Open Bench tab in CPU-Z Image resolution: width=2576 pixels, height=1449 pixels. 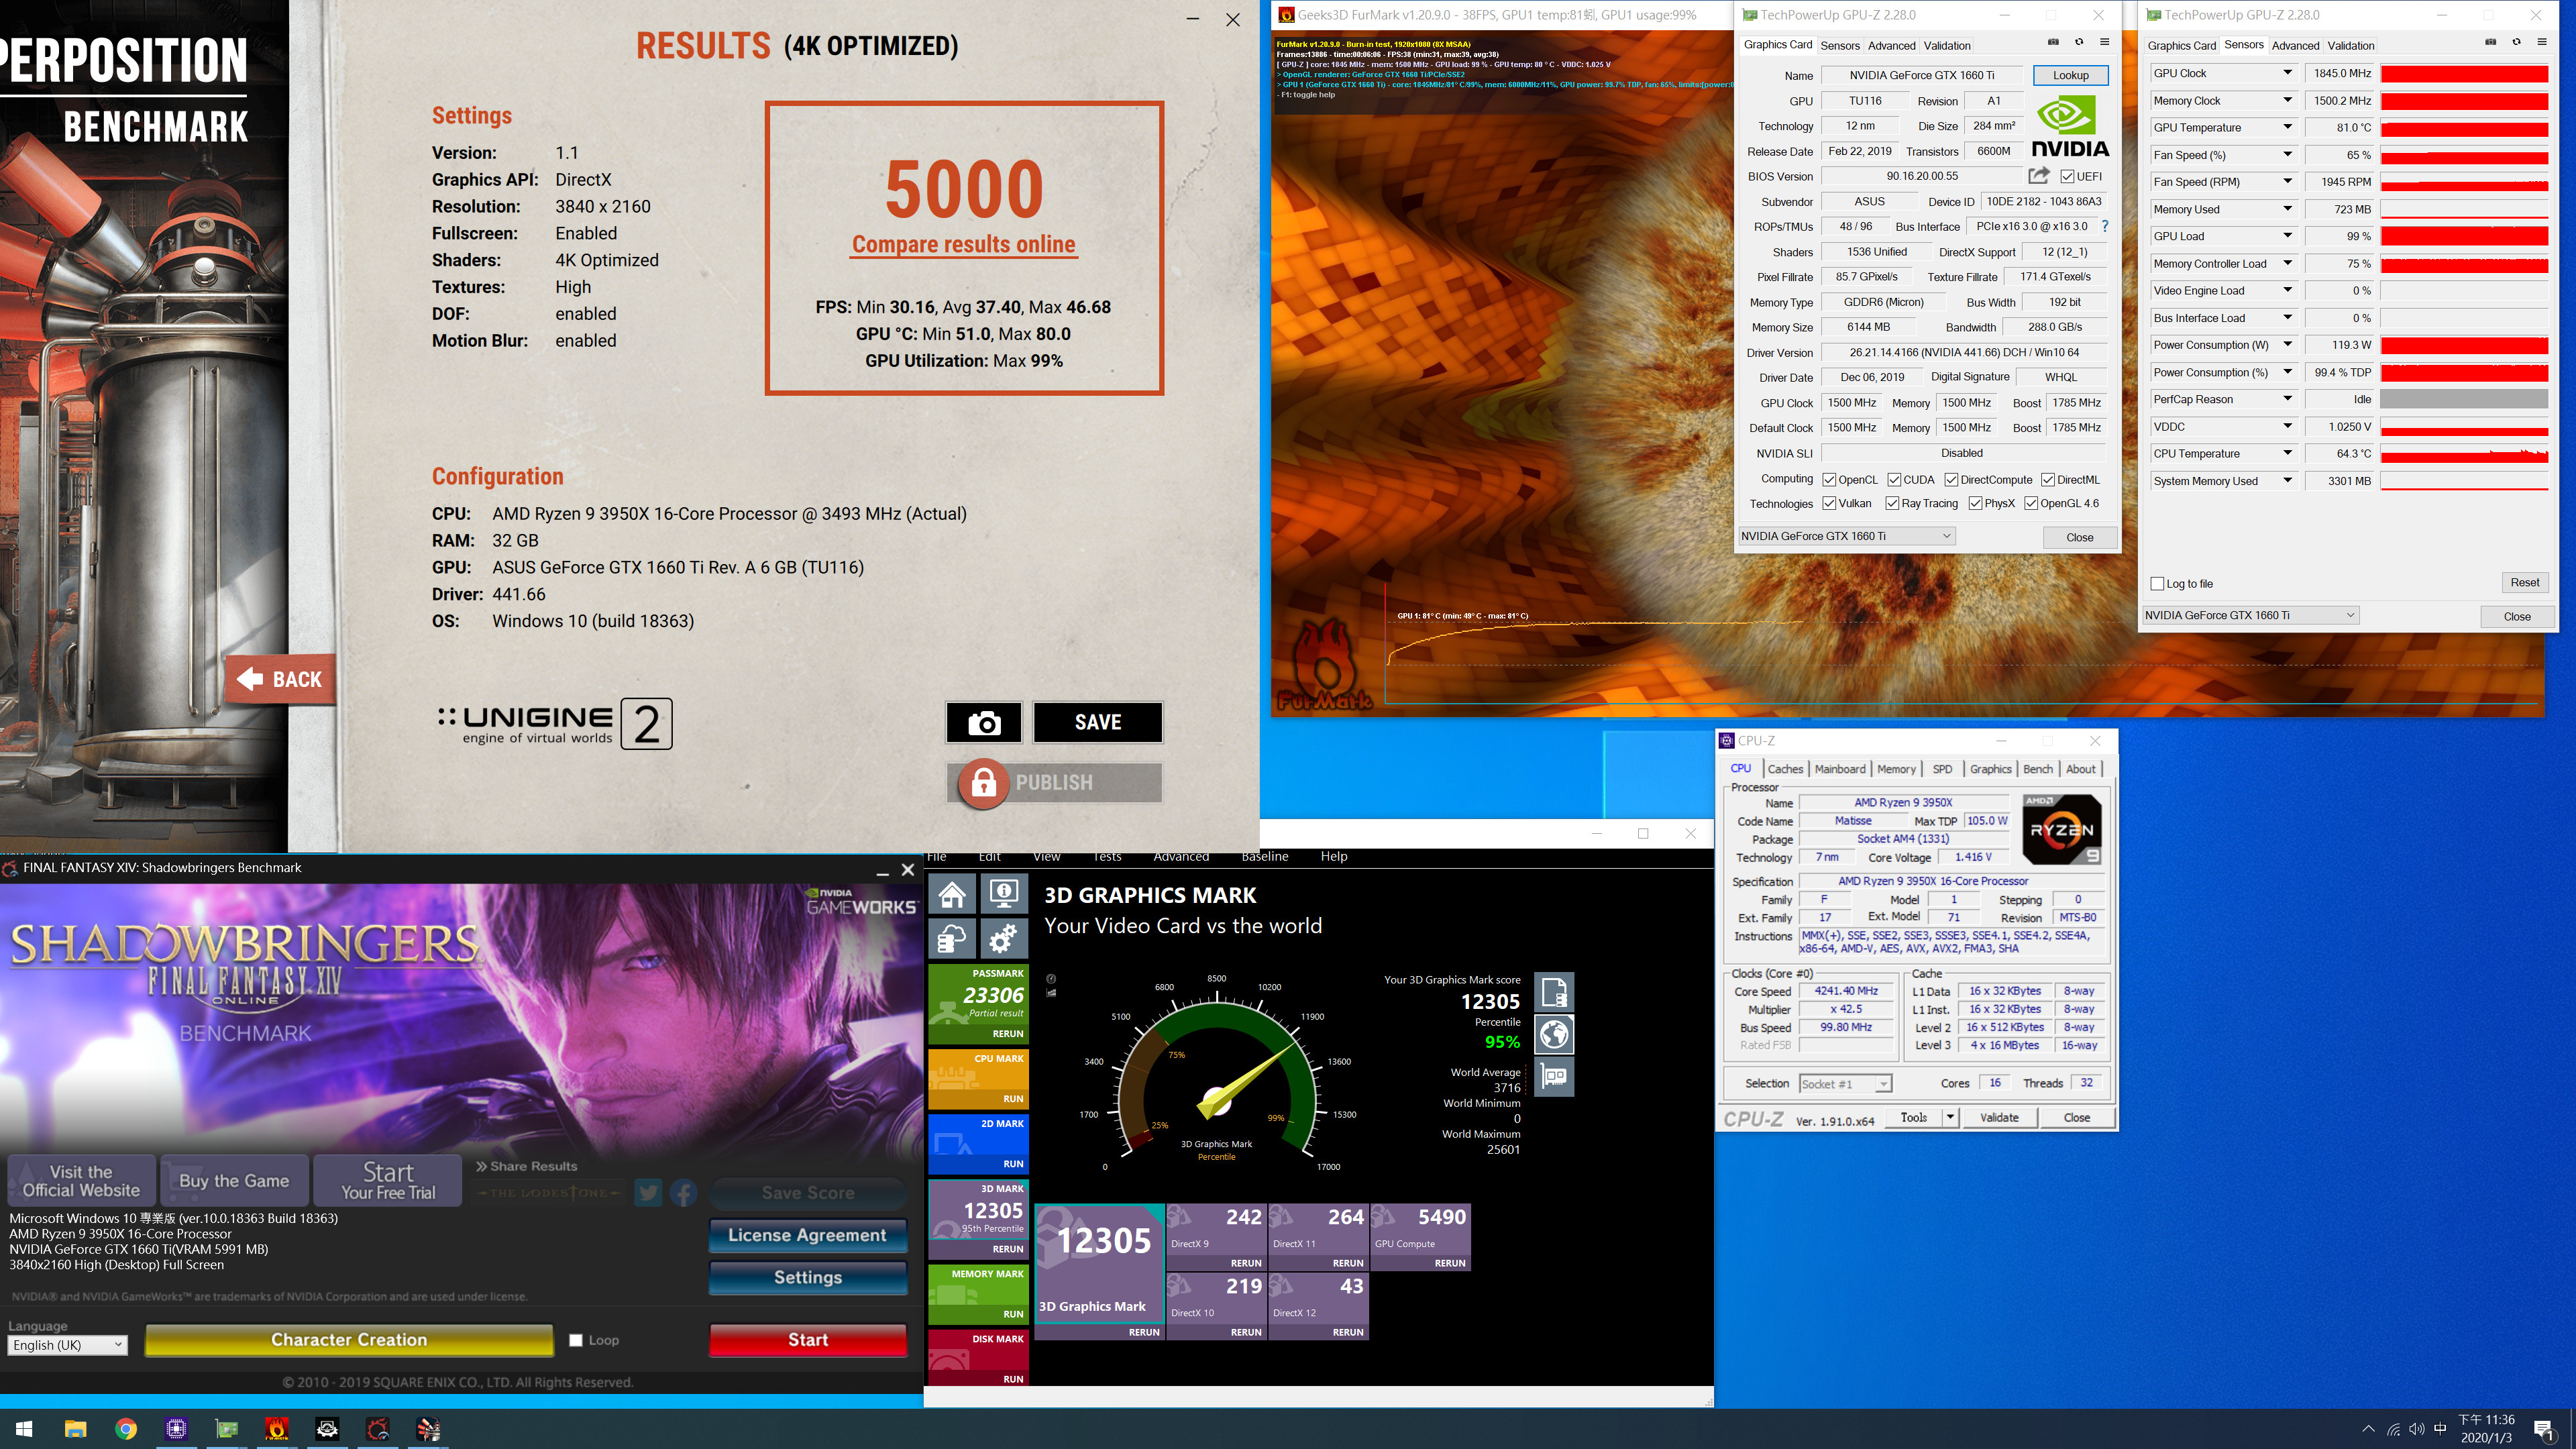coord(2037,769)
